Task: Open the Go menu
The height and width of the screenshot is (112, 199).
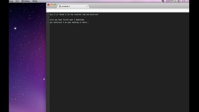Action: coord(17,1)
